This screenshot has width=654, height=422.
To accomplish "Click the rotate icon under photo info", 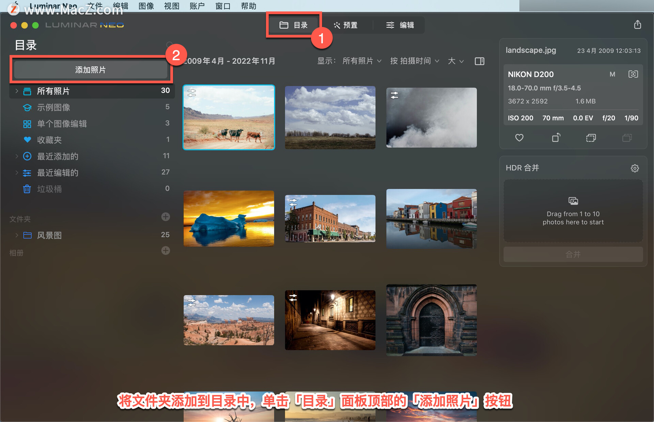I will coord(556,137).
